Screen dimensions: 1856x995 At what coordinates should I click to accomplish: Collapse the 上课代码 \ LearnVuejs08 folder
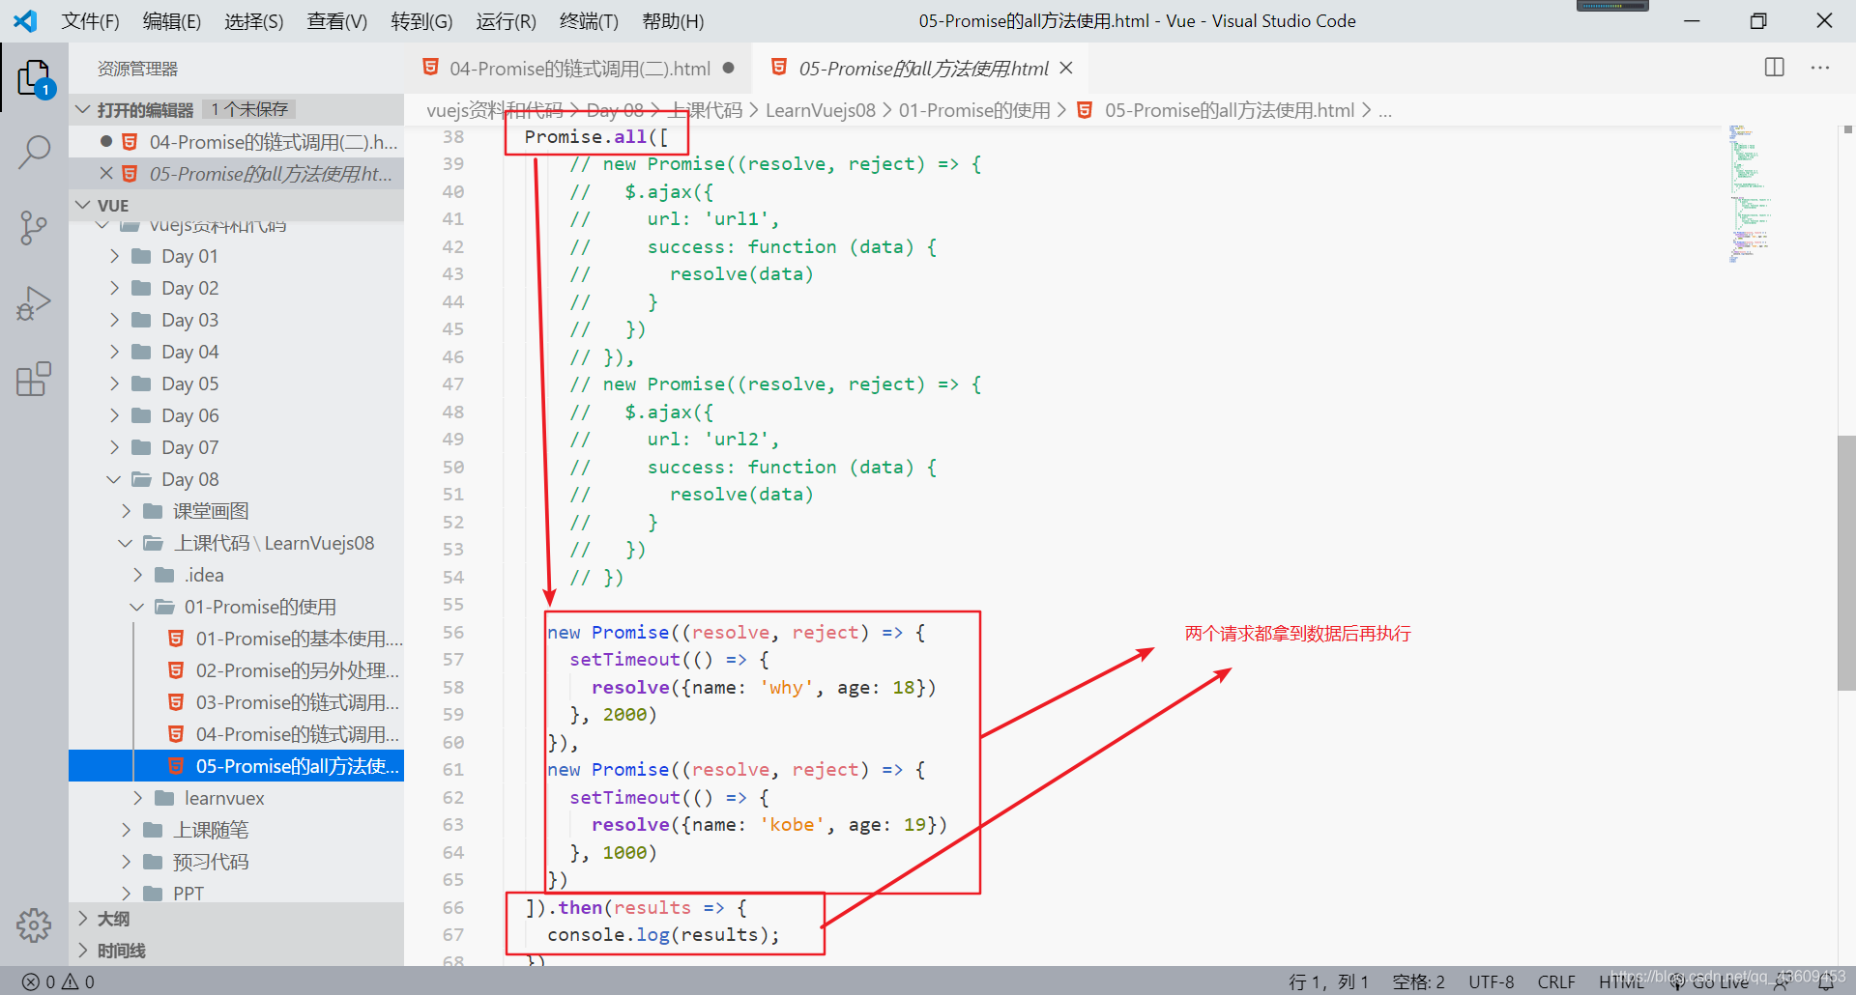point(126,543)
